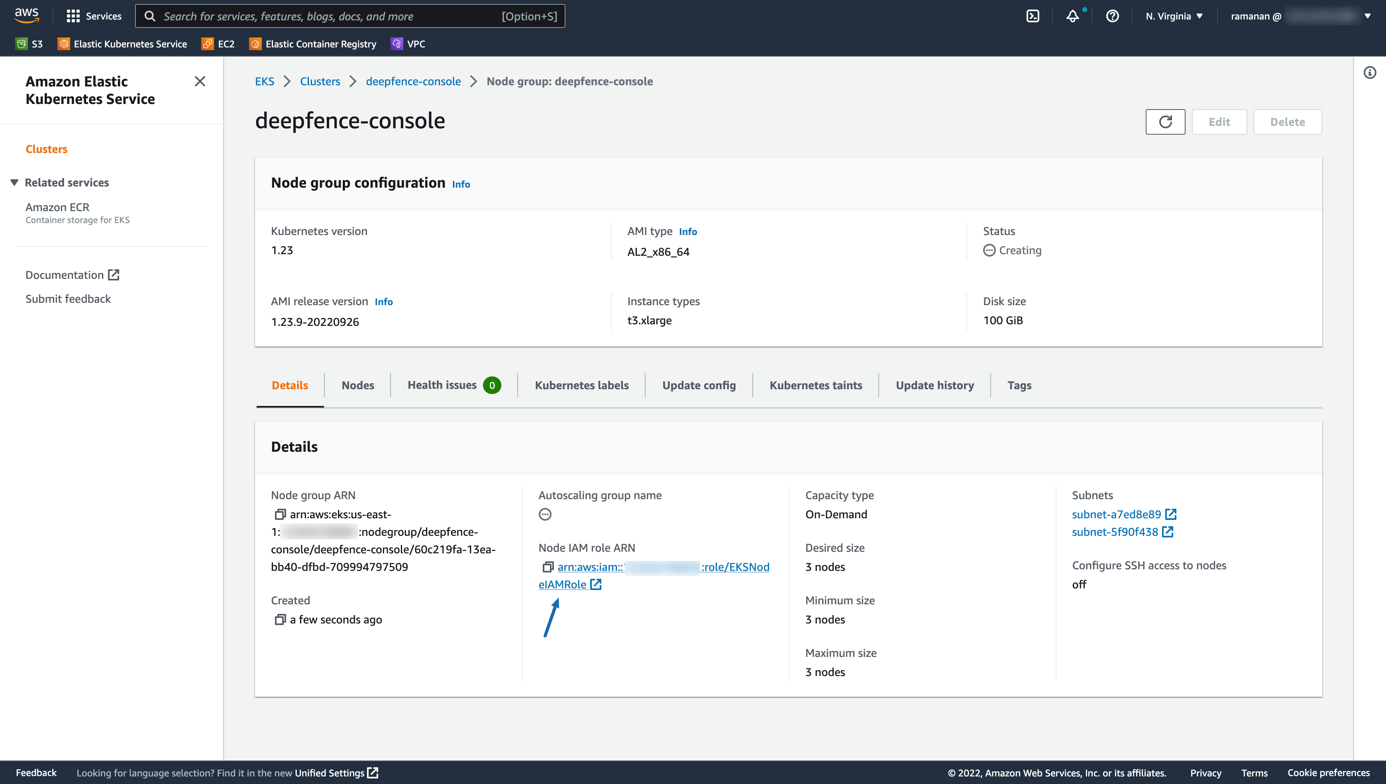Viewport: 1386px width, 784px height.
Task: Click the AL2_x86_64 AMI type value
Action: click(658, 252)
